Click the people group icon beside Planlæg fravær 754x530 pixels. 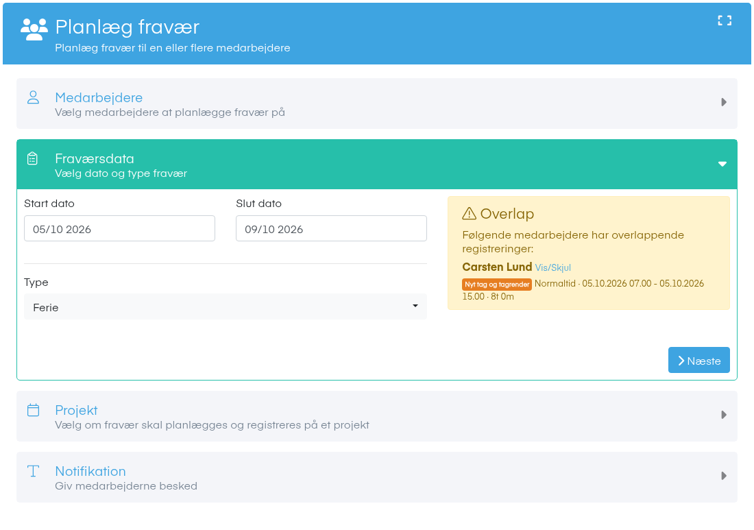[x=34, y=29]
